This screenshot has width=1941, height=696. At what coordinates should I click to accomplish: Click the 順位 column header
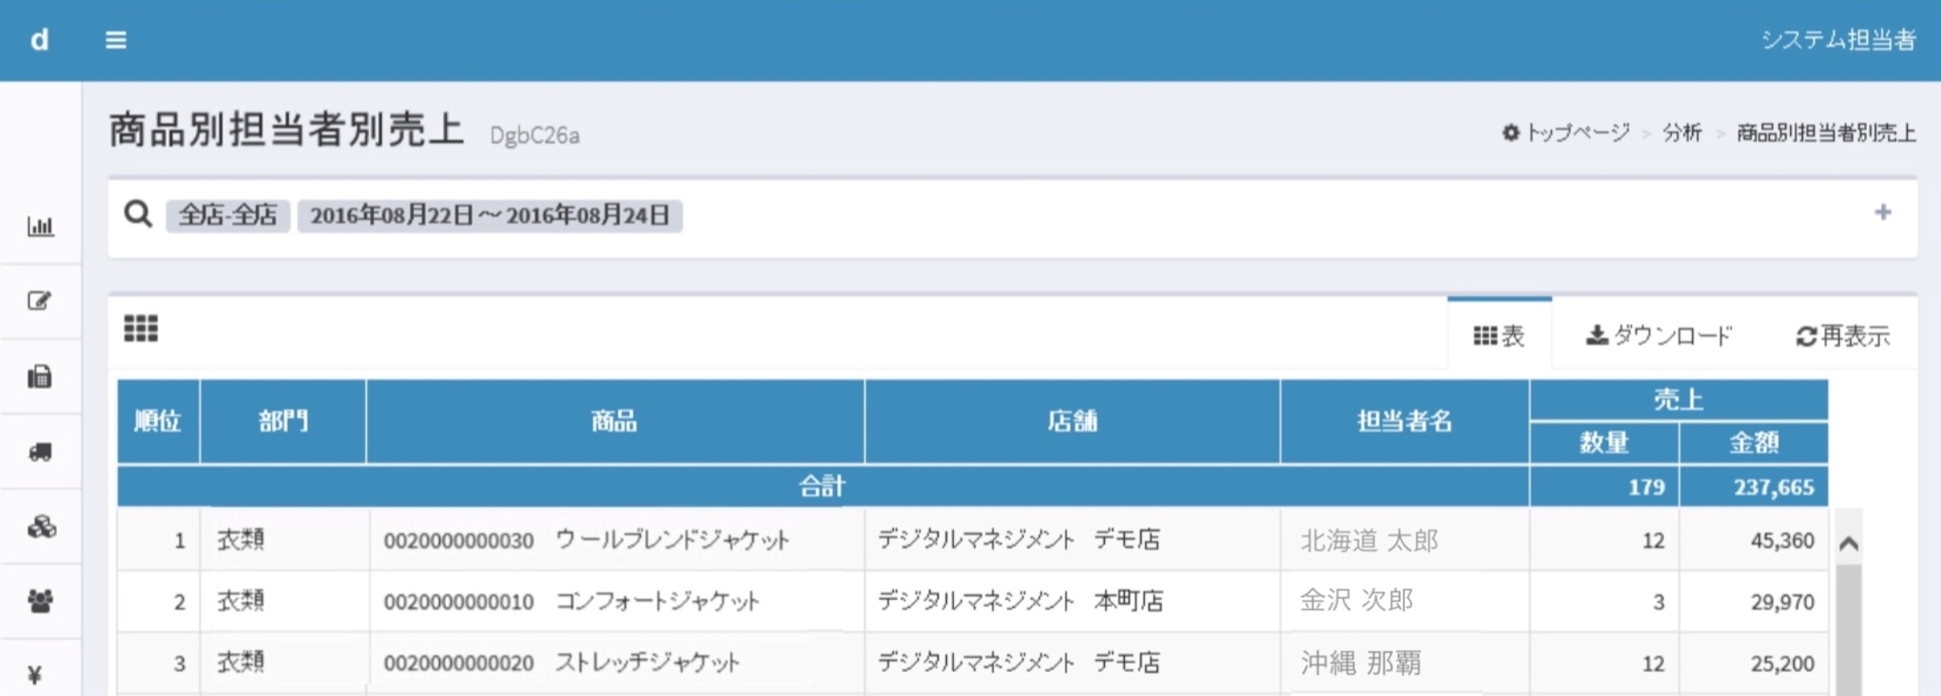click(158, 421)
